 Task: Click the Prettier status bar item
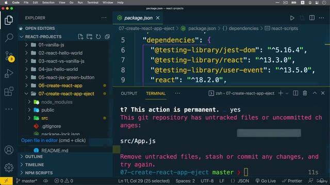(x=292, y=181)
